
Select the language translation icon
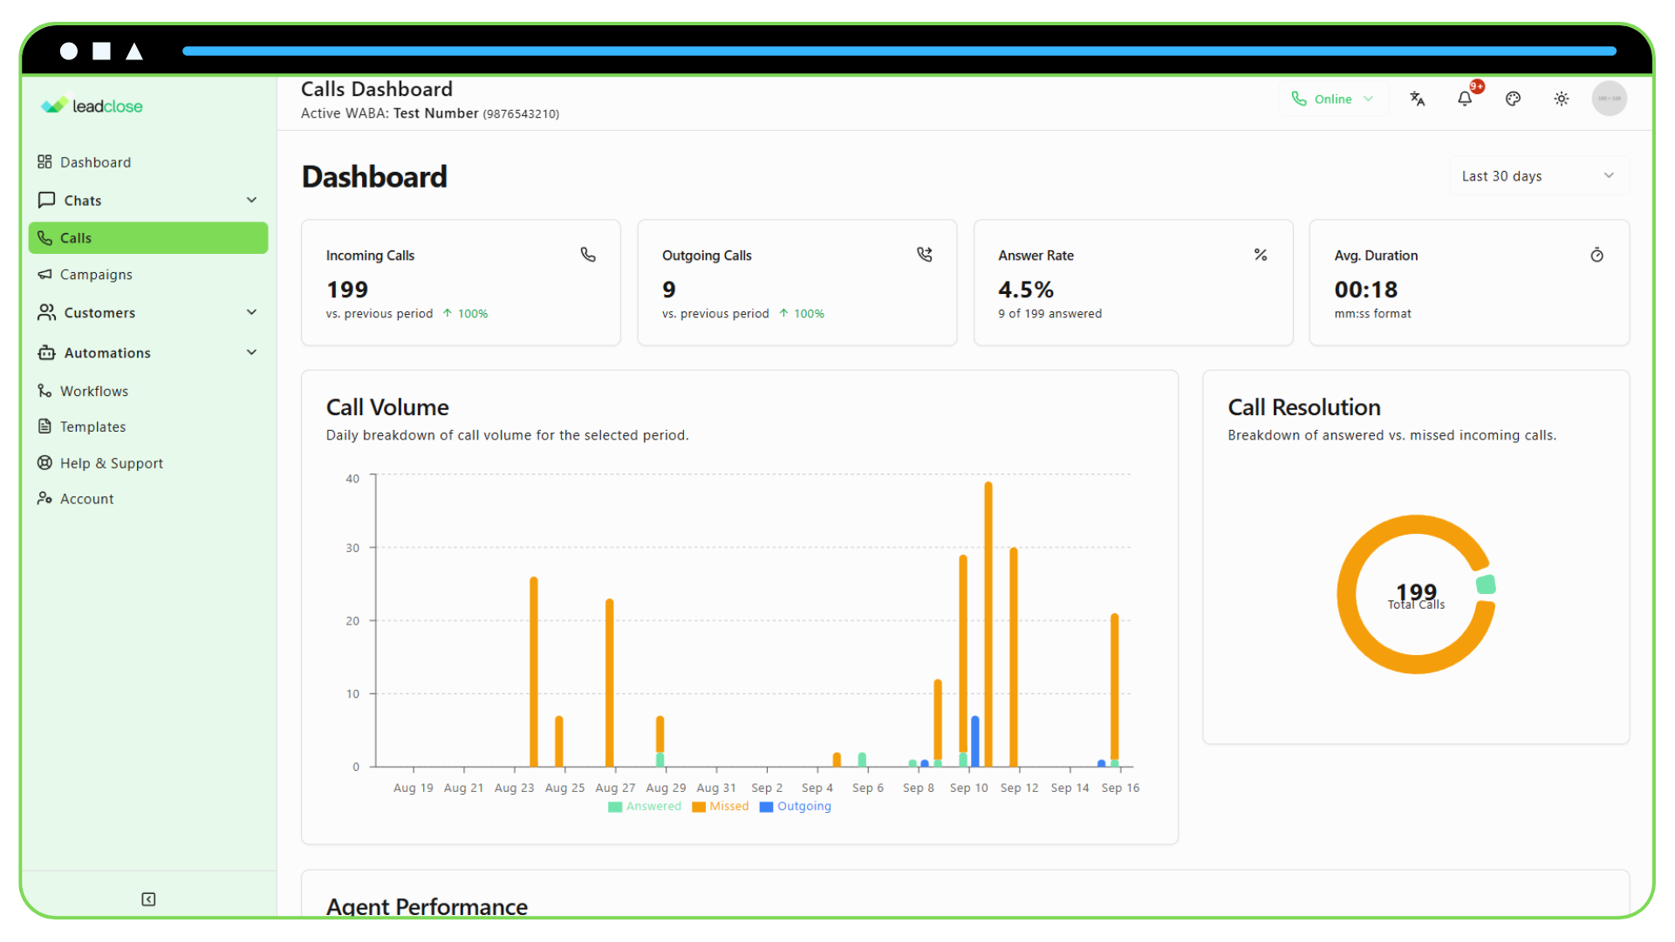point(1418,99)
